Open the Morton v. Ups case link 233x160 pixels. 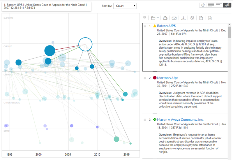click(167, 78)
